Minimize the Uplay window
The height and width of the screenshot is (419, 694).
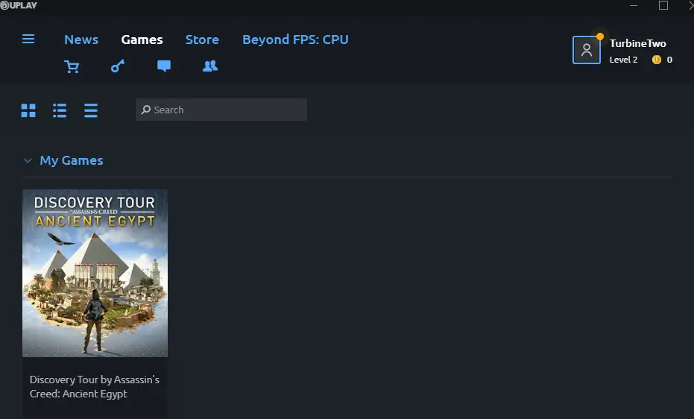(634, 6)
